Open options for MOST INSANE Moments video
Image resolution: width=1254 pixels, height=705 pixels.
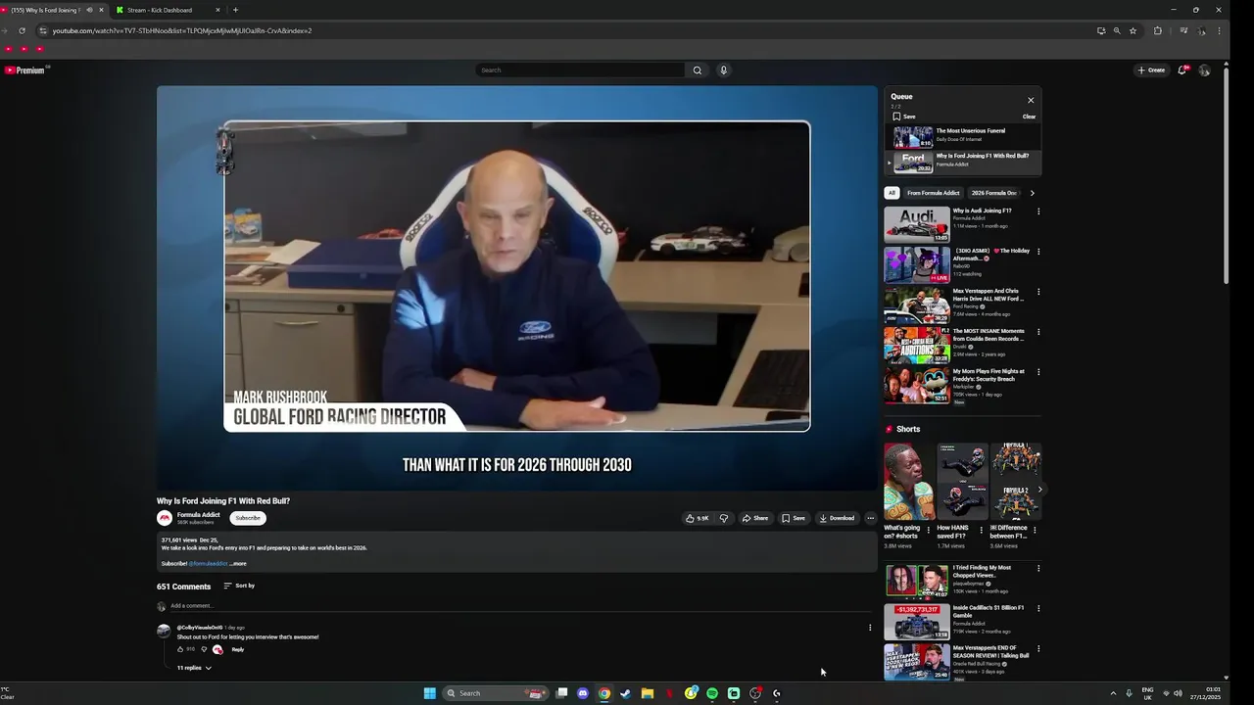click(x=1038, y=332)
